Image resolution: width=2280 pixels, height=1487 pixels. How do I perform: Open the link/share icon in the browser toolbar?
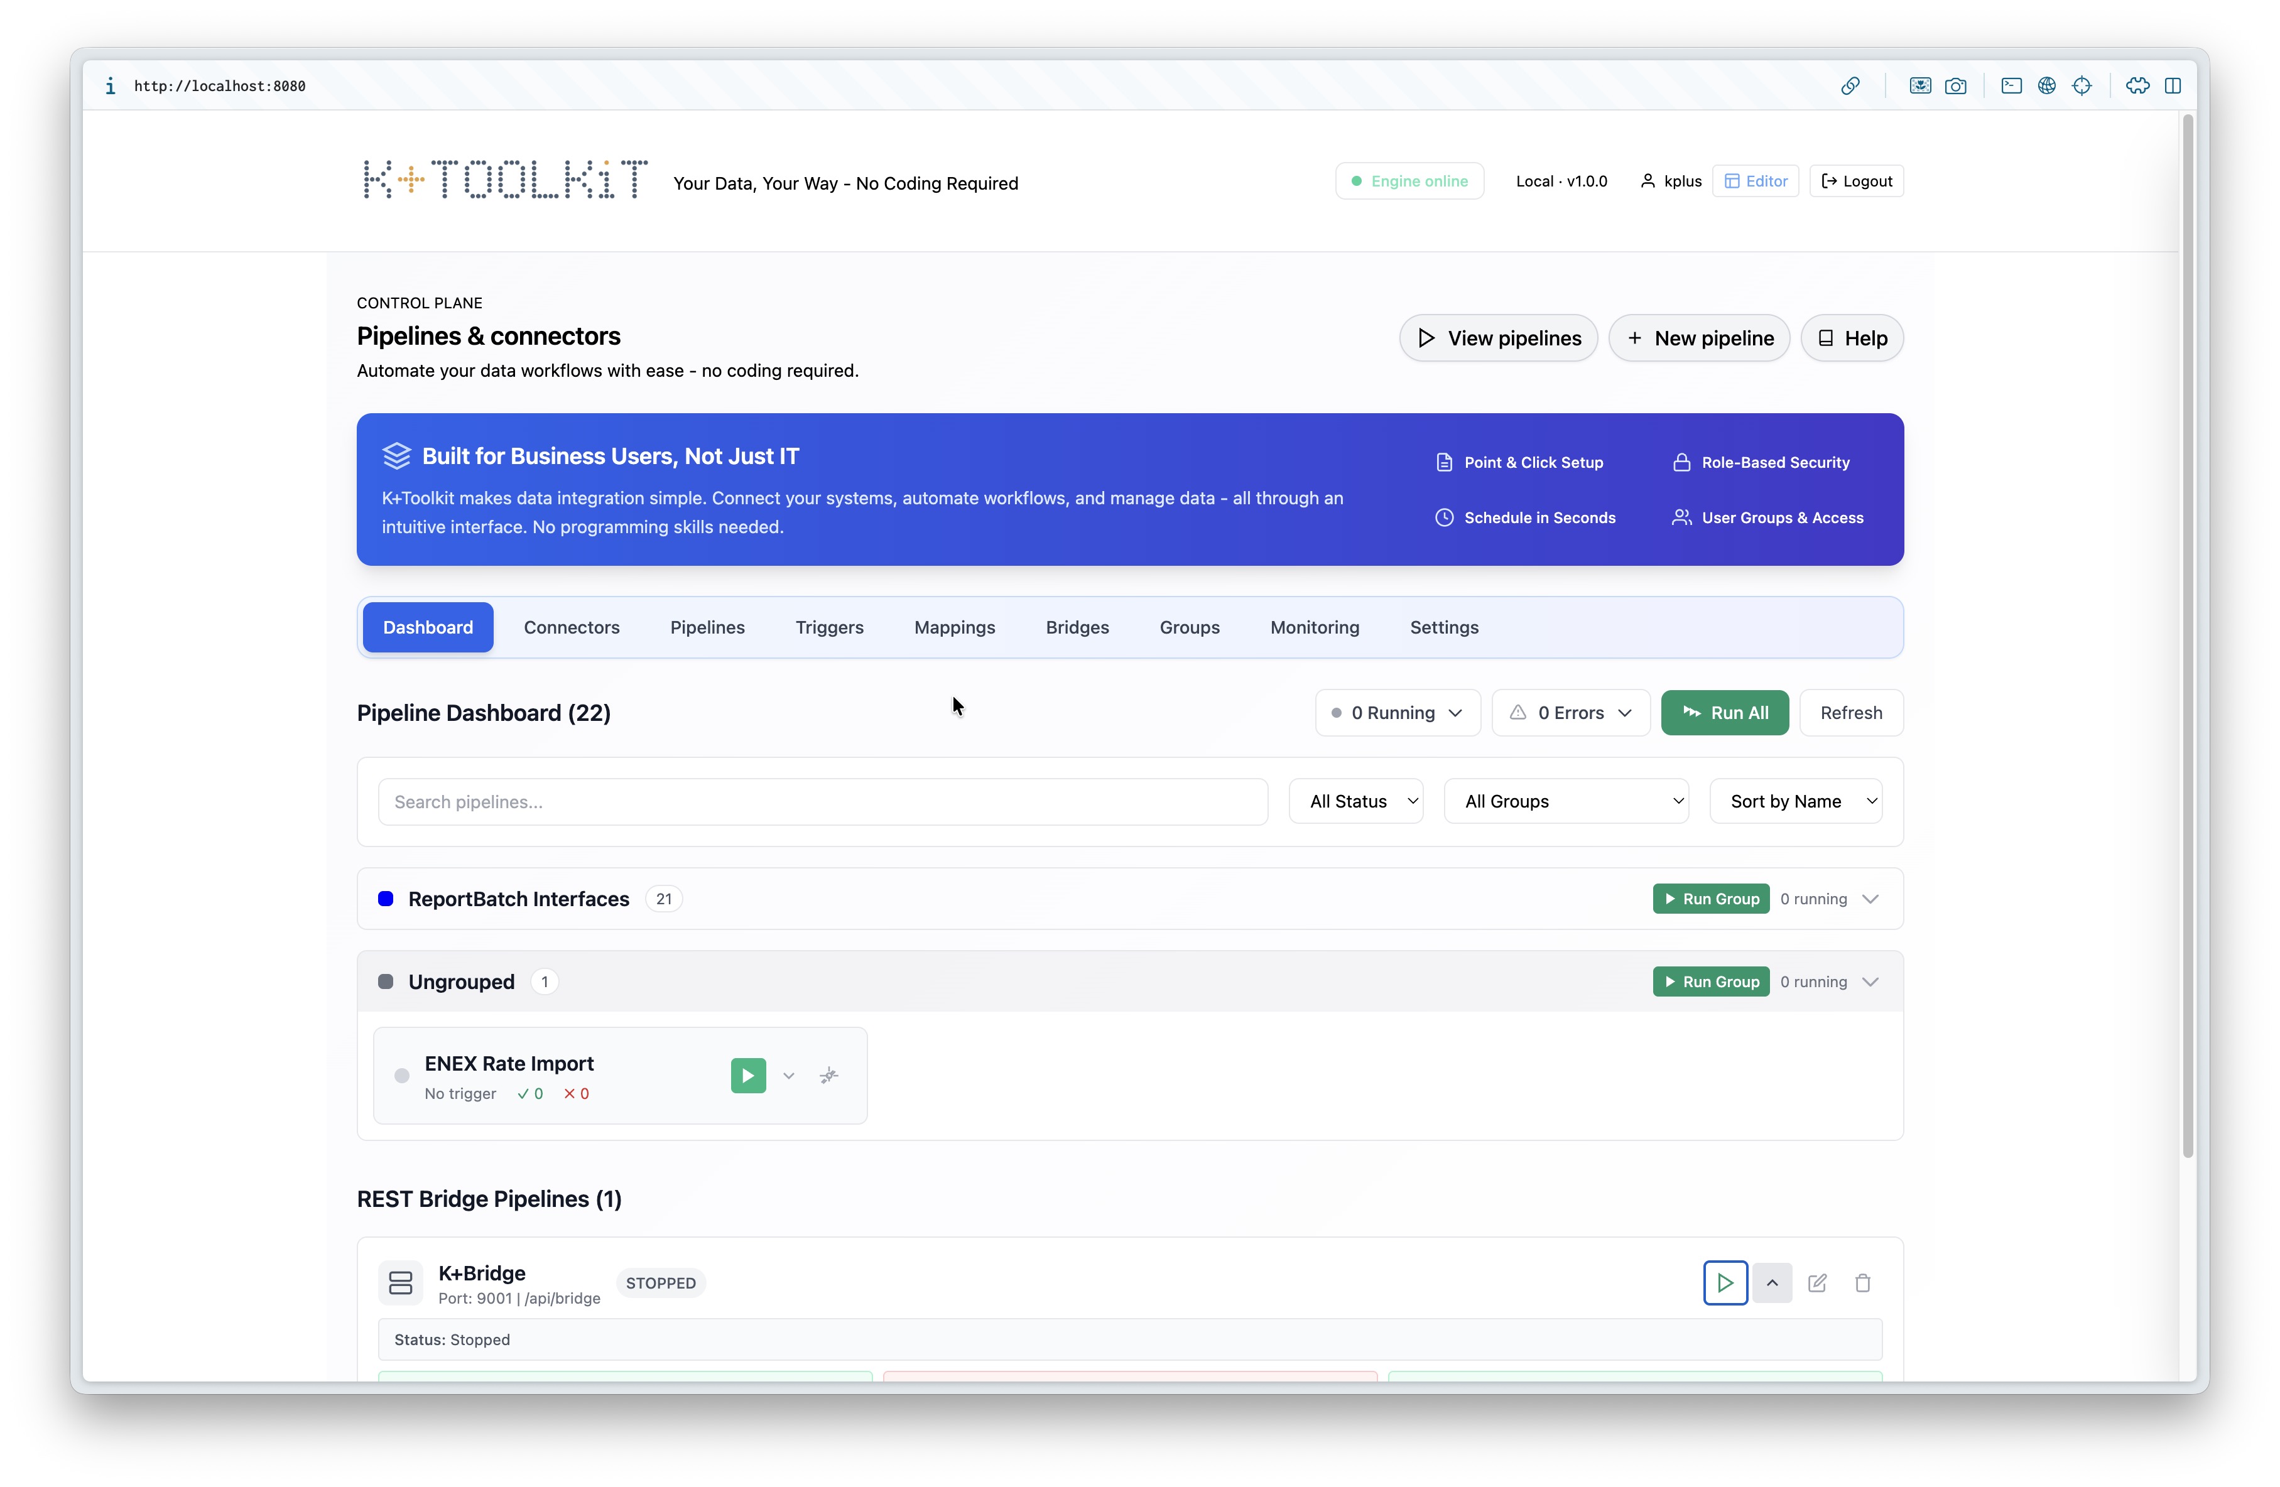pyautogui.click(x=1850, y=85)
